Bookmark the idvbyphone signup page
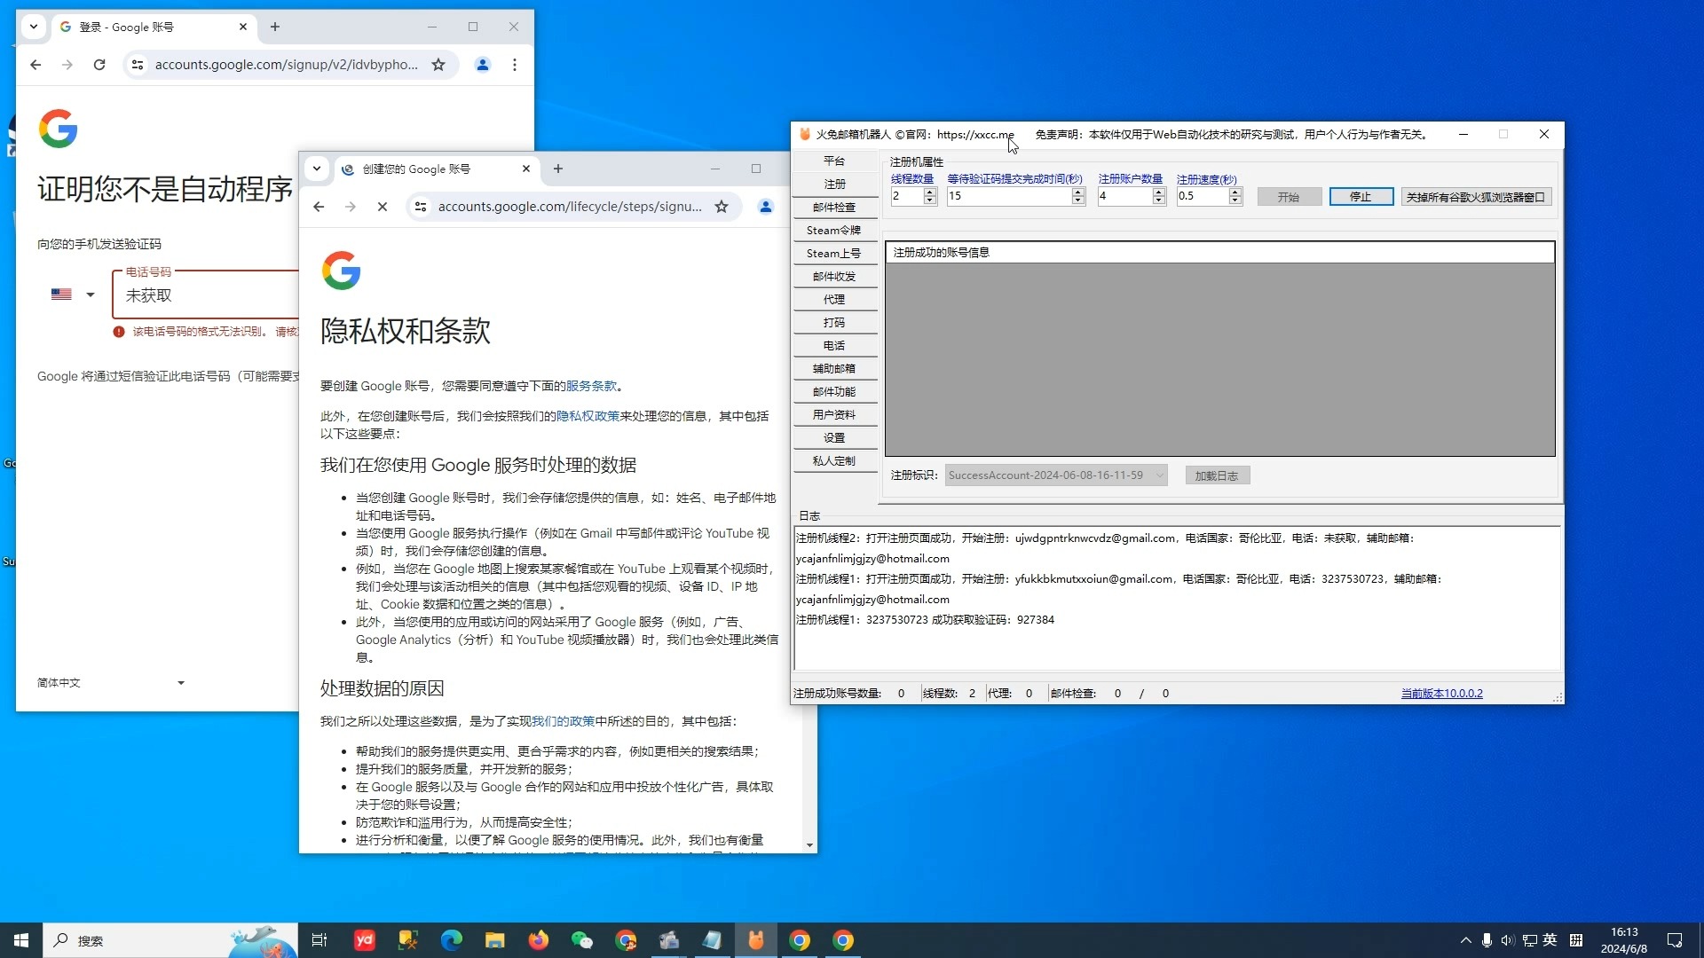 pyautogui.click(x=438, y=65)
